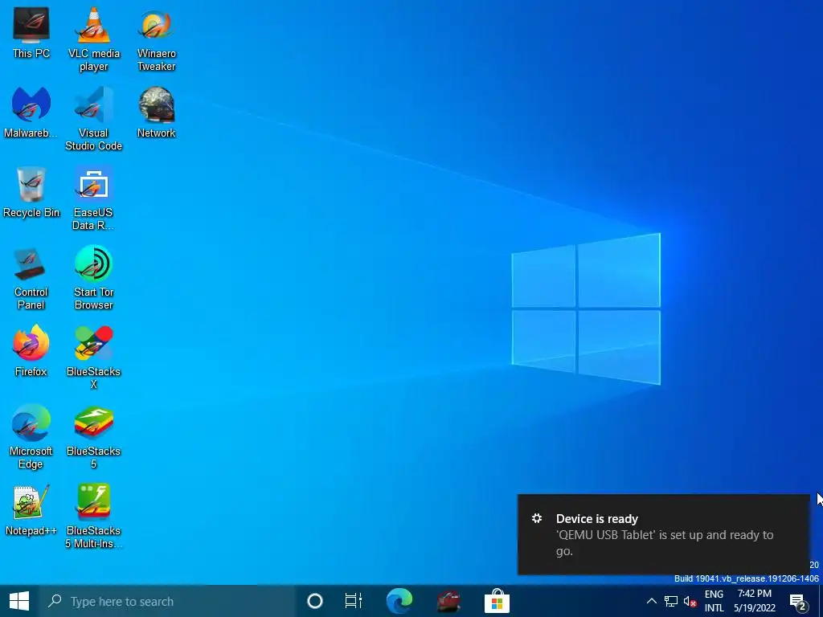
Task: Open the clock showing 7:42 PM
Action: point(754,601)
